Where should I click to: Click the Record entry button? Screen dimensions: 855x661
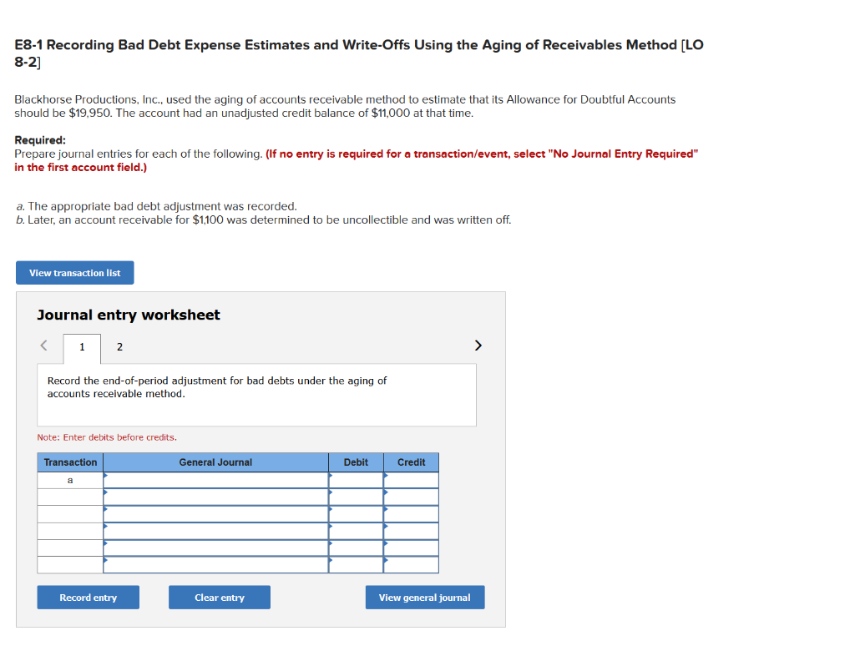pos(88,597)
